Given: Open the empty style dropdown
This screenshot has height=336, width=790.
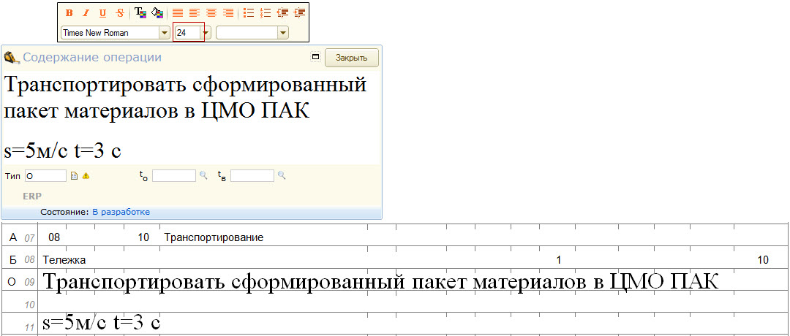Looking at the screenshot, I should pyautogui.click(x=283, y=33).
